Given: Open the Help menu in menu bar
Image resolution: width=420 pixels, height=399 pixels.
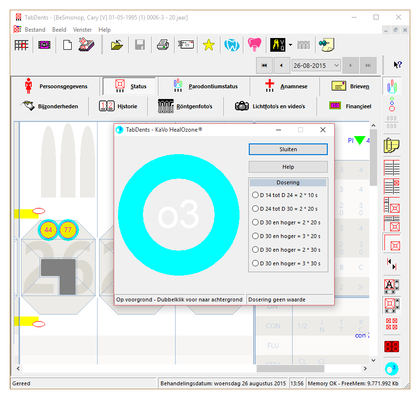Looking at the screenshot, I should tap(104, 30).
